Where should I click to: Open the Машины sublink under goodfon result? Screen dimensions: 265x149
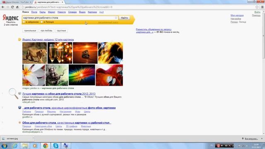coord(51,111)
